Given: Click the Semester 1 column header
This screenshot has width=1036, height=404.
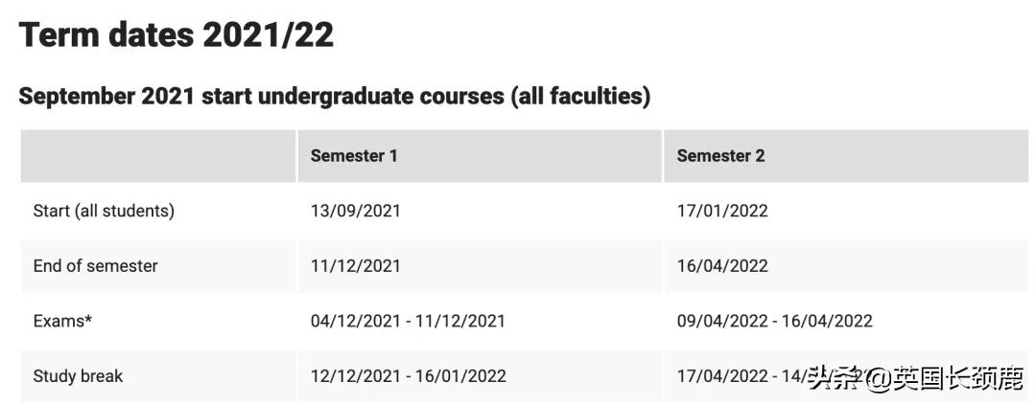Looking at the screenshot, I should pos(353,156).
